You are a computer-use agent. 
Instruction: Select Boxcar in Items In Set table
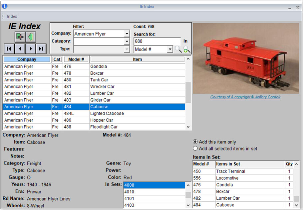point(243,191)
